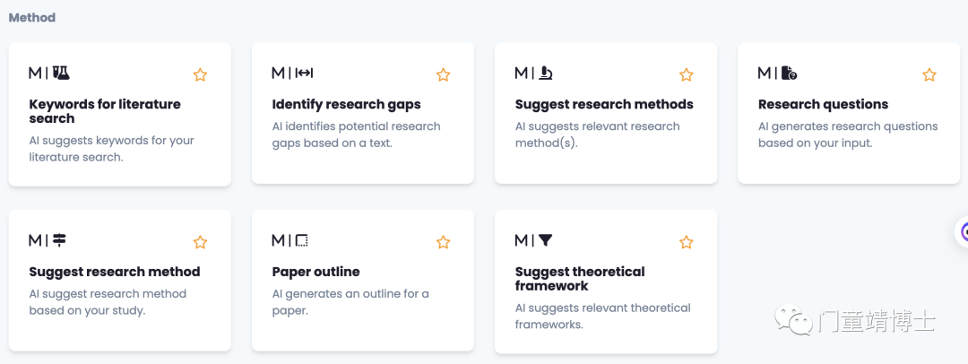Open Keywords for literature search title
This screenshot has width=968, height=364.
click(x=105, y=111)
